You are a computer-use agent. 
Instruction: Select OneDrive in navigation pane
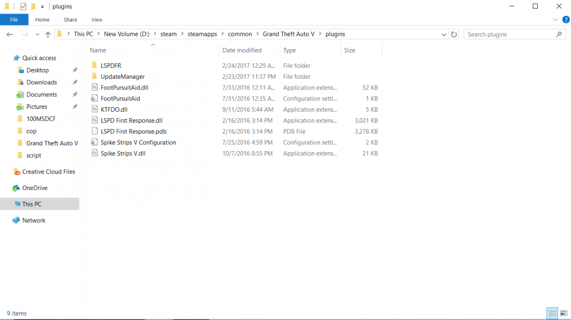coord(35,188)
